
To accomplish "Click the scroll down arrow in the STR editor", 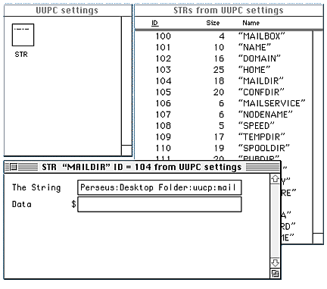I will pyautogui.click(x=275, y=263).
